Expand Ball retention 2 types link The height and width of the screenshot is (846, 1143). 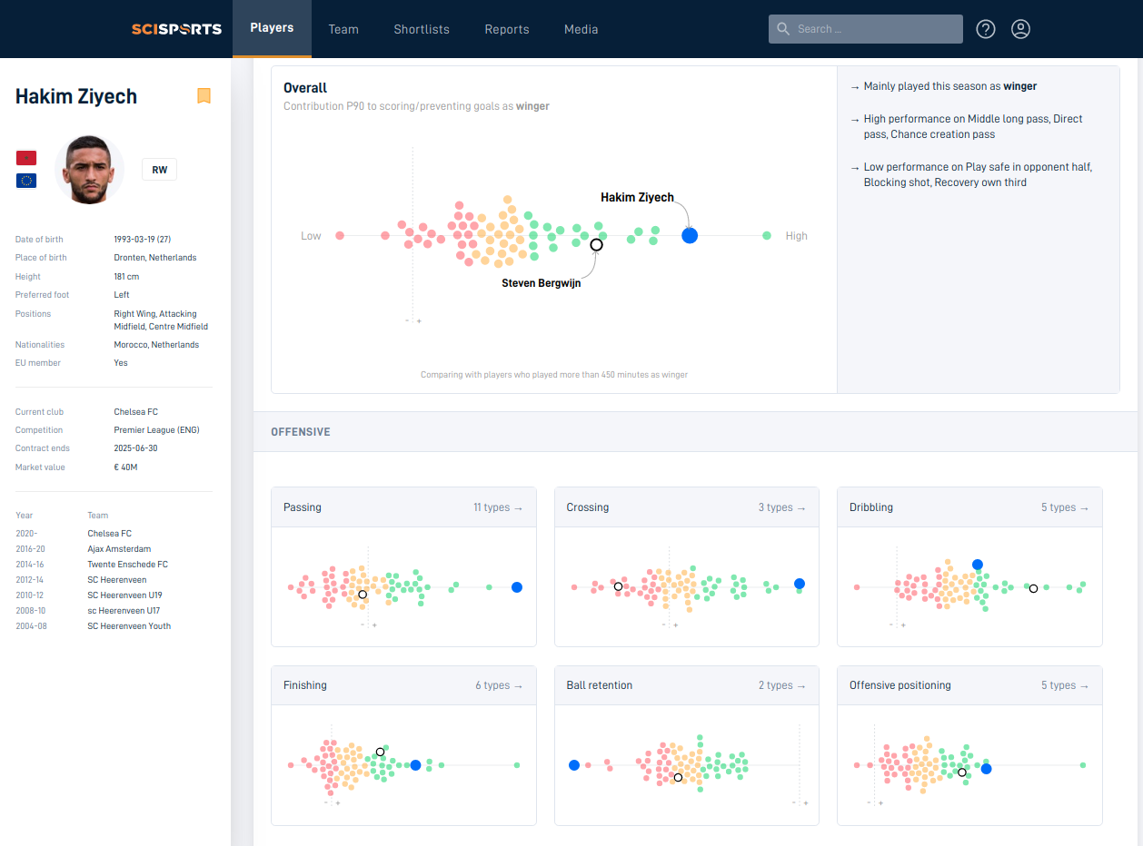pyautogui.click(x=782, y=685)
